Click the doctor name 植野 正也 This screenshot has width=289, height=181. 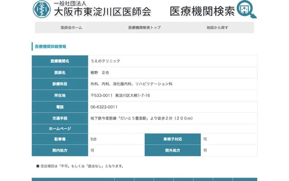(100, 72)
